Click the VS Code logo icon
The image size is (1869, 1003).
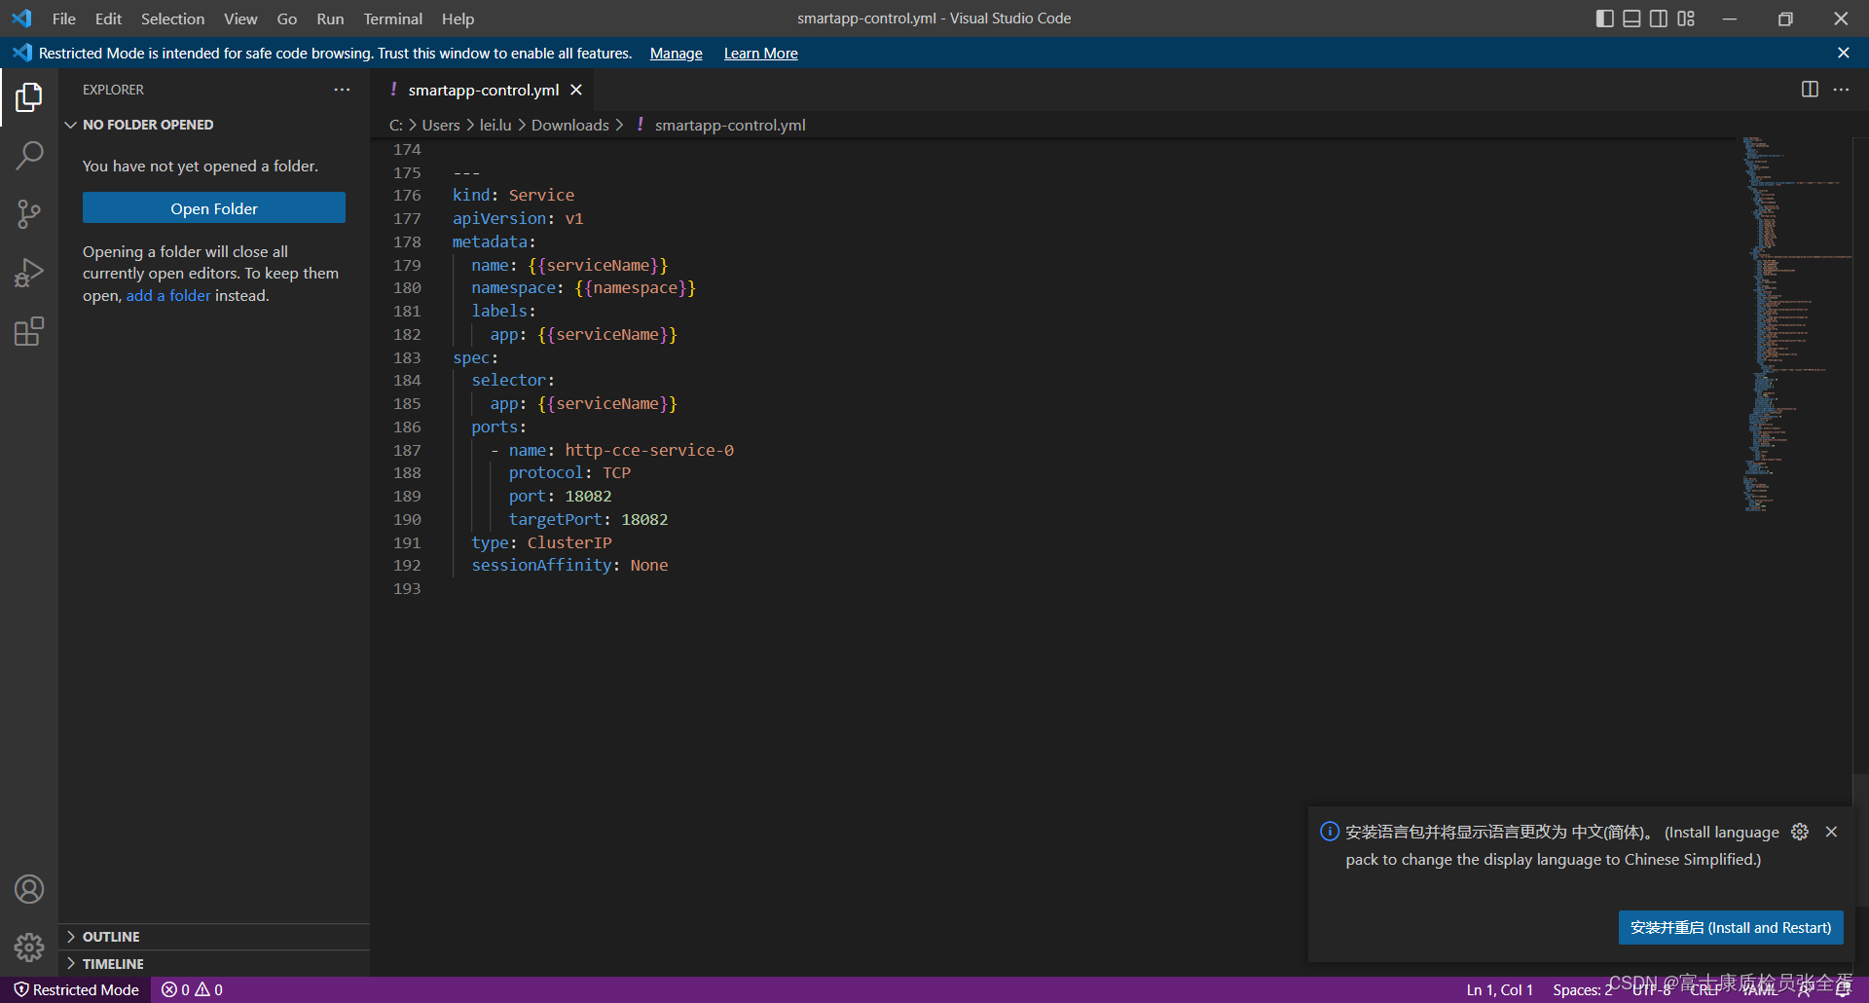[21, 19]
